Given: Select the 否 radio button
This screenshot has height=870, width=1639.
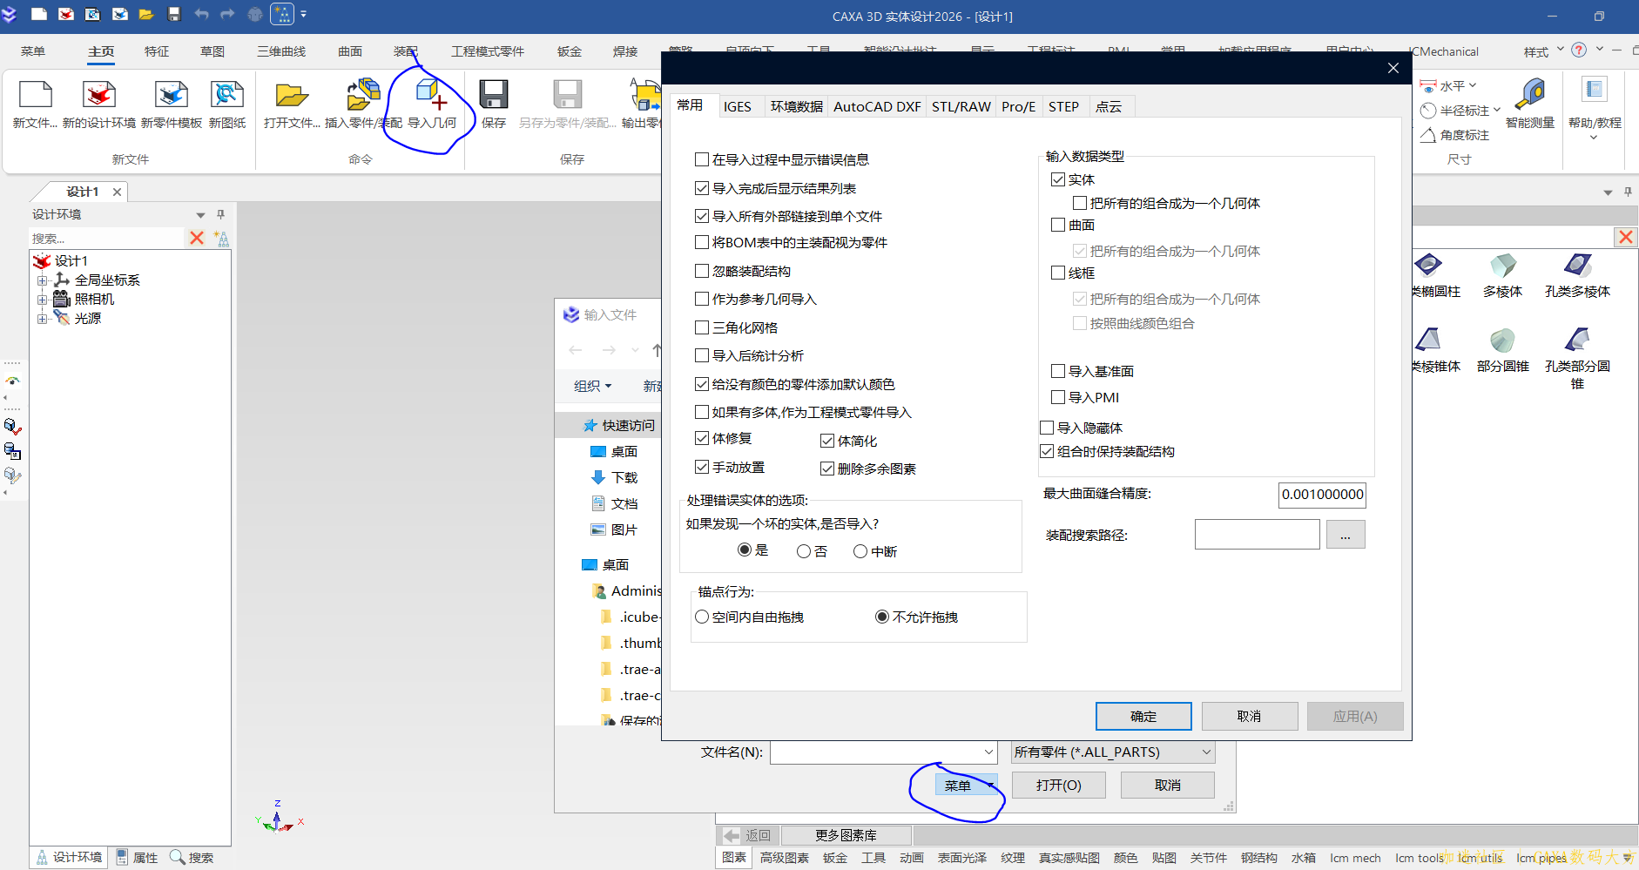Looking at the screenshot, I should [803, 550].
